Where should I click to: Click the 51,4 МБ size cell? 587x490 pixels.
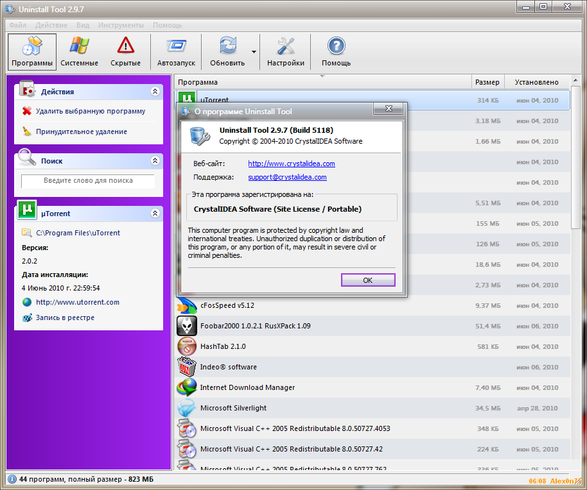[x=488, y=326]
